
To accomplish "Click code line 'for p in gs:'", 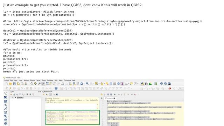I will 13,52.
